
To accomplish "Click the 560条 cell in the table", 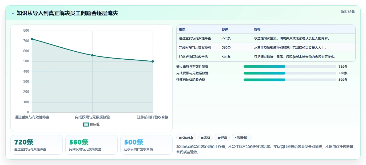I will click(x=226, y=48).
